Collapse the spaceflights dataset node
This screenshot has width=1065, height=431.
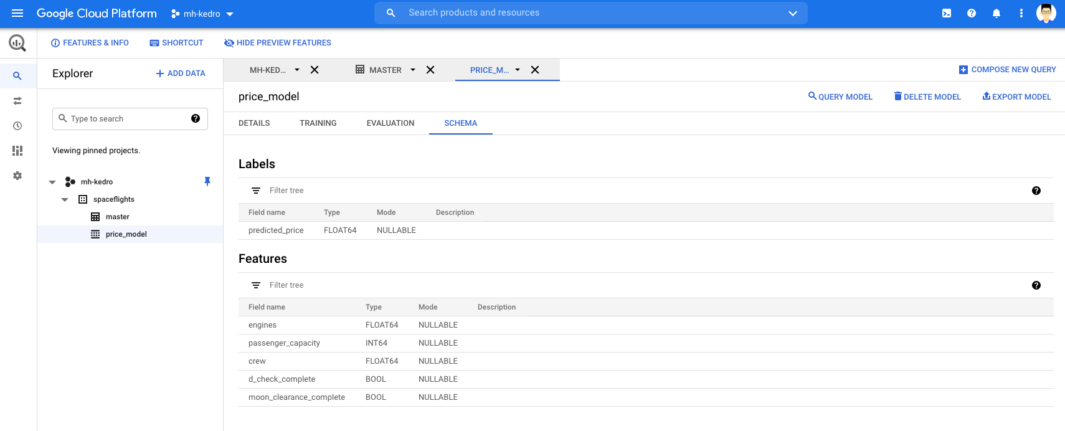click(65, 199)
